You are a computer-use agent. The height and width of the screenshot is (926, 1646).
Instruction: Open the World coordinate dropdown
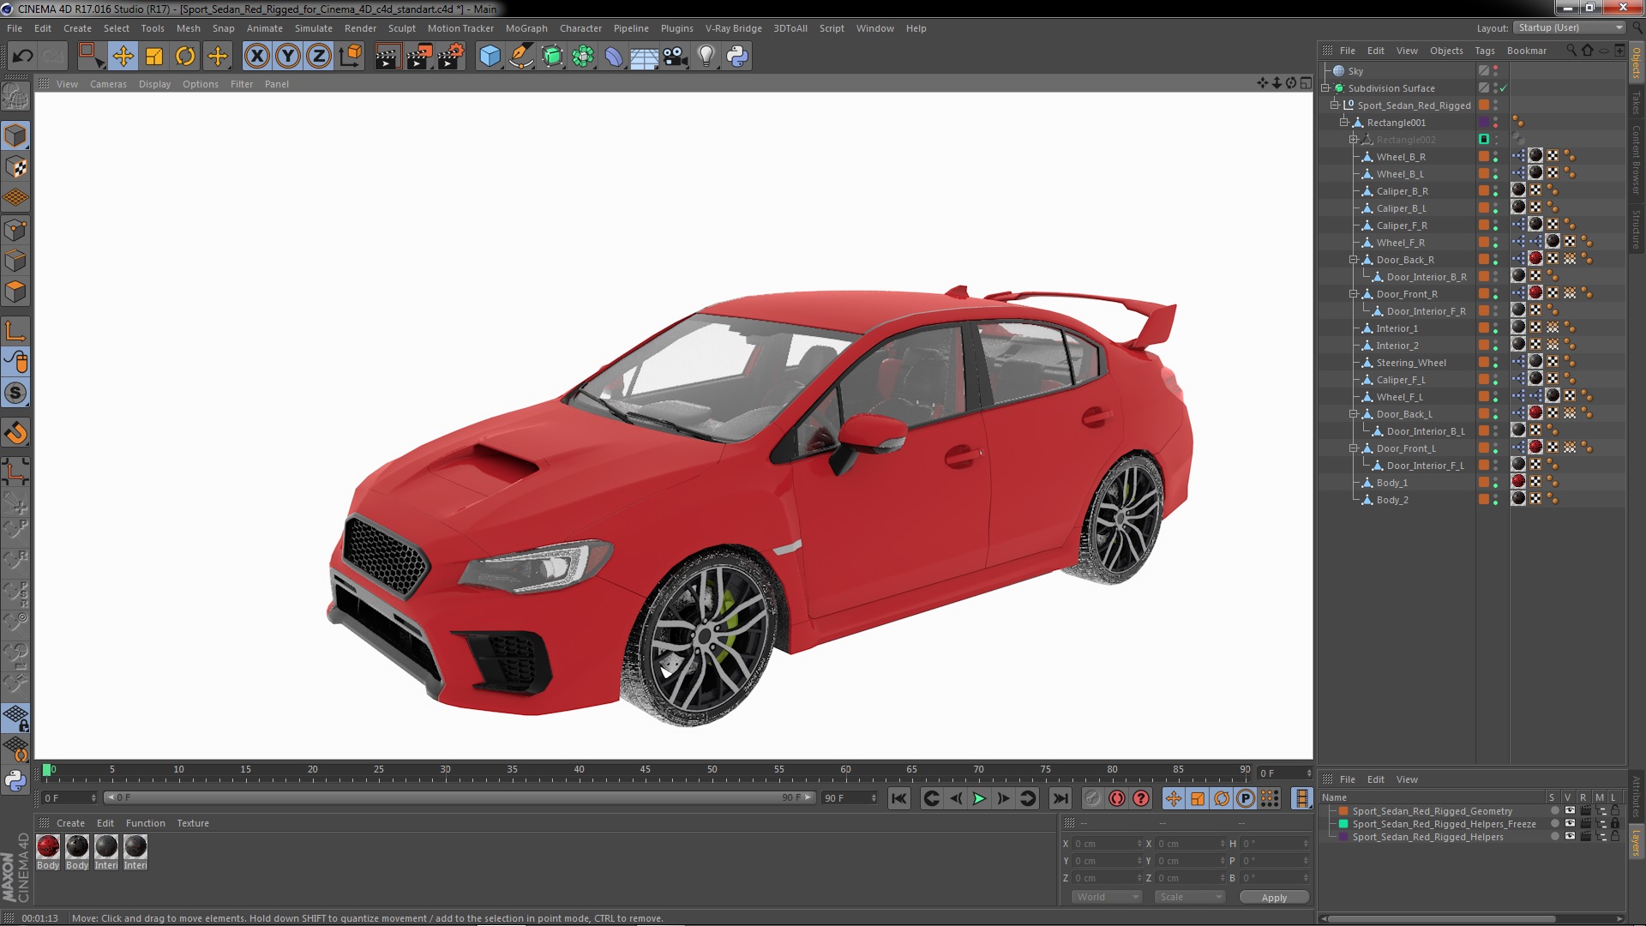[1107, 897]
